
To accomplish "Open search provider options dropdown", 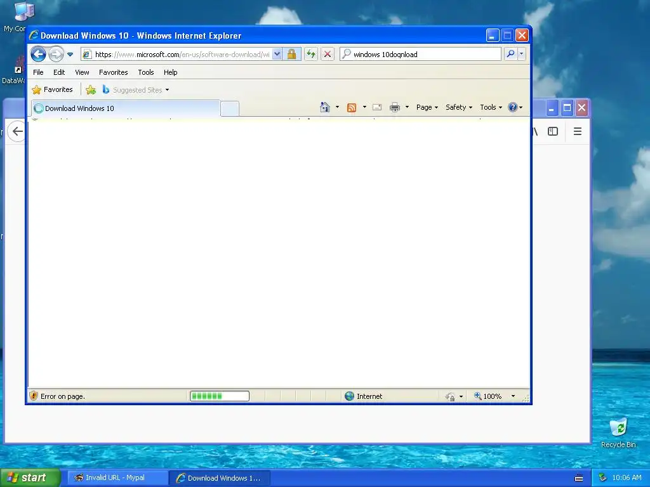I will click(x=522, y=54).
